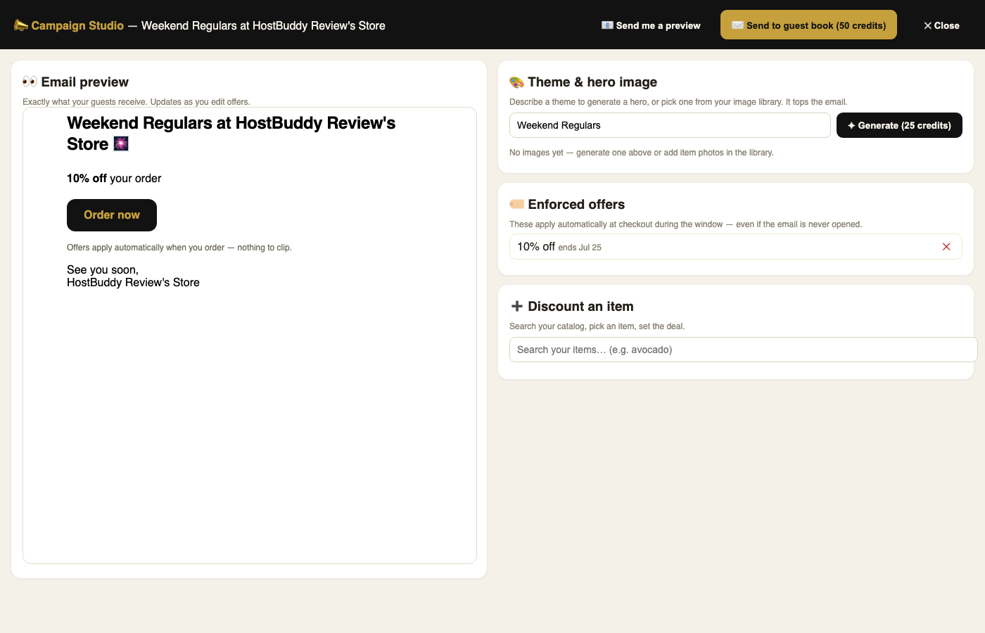Click the campaign name in top bar
Screen dimensions: 985x633
coord(263,25)
